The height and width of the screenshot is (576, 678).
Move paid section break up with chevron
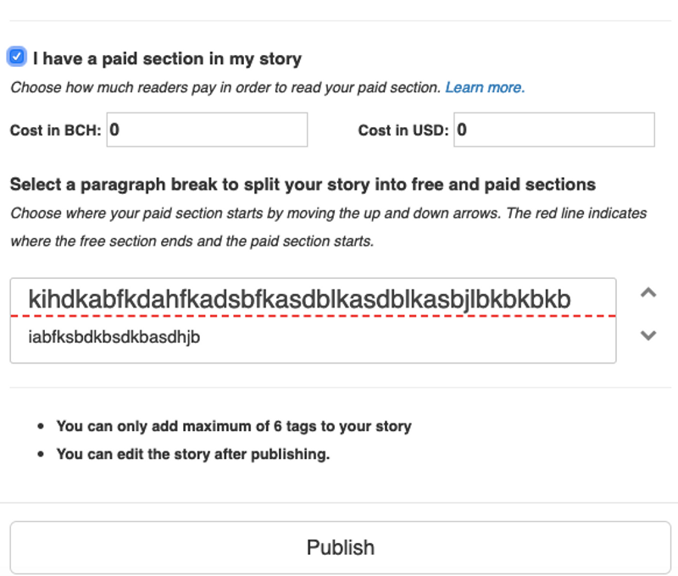coord(648,293)
